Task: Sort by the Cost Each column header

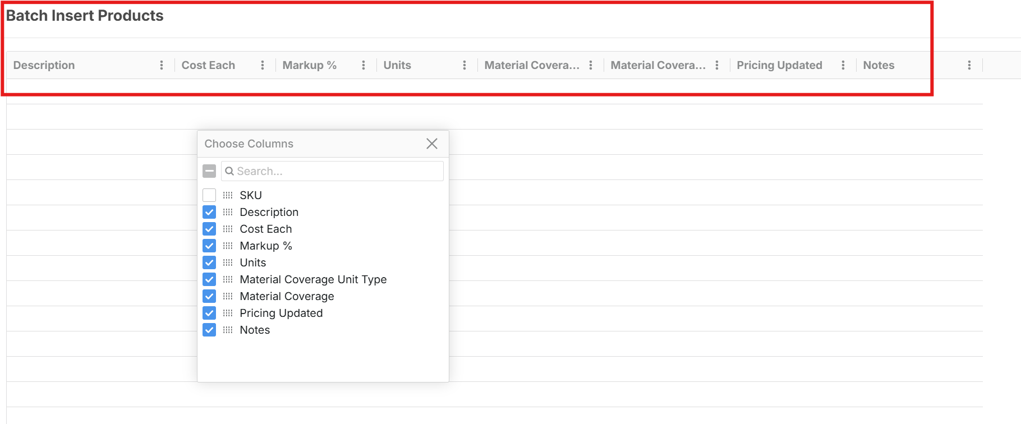Action: click(x=208, y=65)
